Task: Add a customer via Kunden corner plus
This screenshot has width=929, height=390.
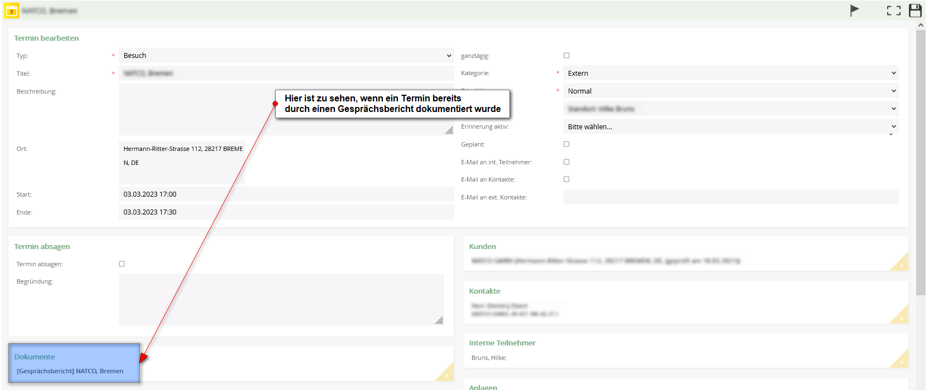Action: 901,265
